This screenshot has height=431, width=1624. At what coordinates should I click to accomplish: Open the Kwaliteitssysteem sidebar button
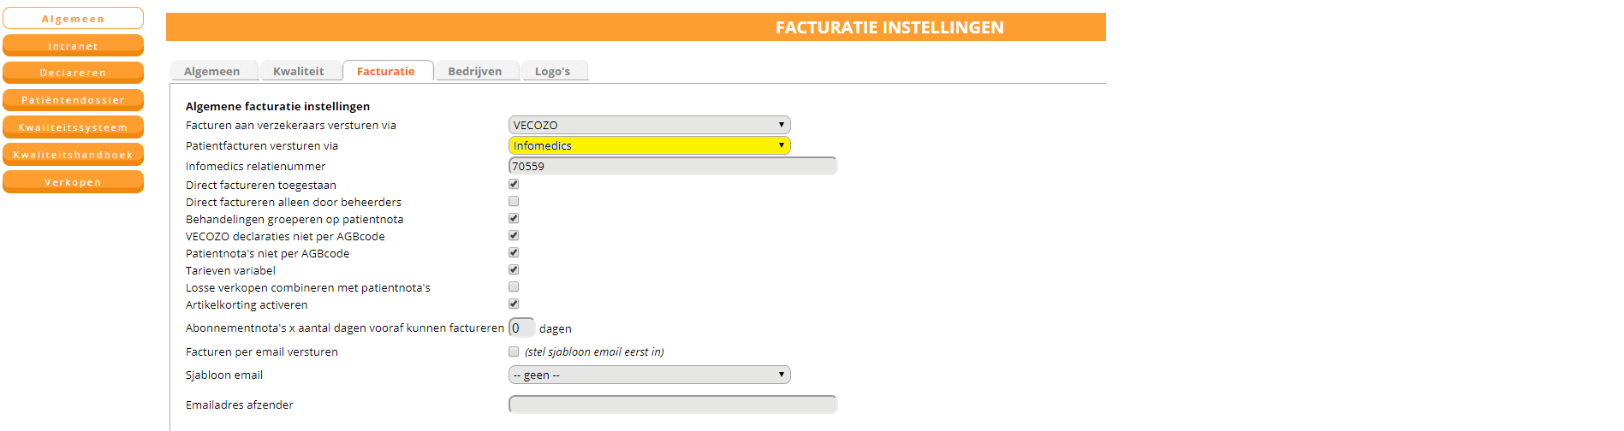(73, 127)
